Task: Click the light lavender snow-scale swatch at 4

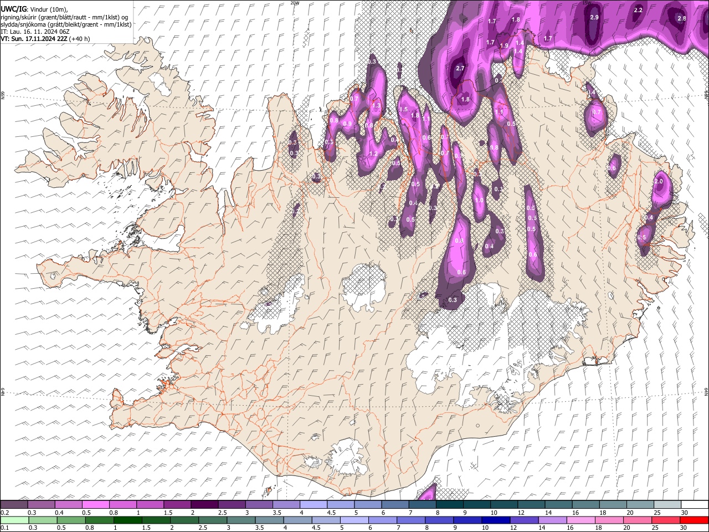Action: 314,504
